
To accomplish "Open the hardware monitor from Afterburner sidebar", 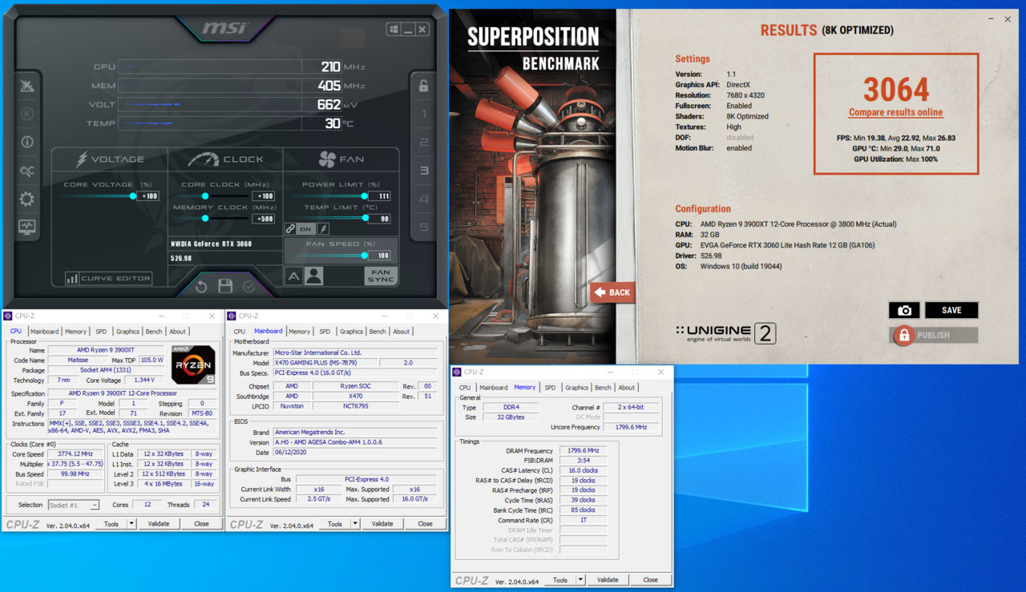I will coord(26,228).
